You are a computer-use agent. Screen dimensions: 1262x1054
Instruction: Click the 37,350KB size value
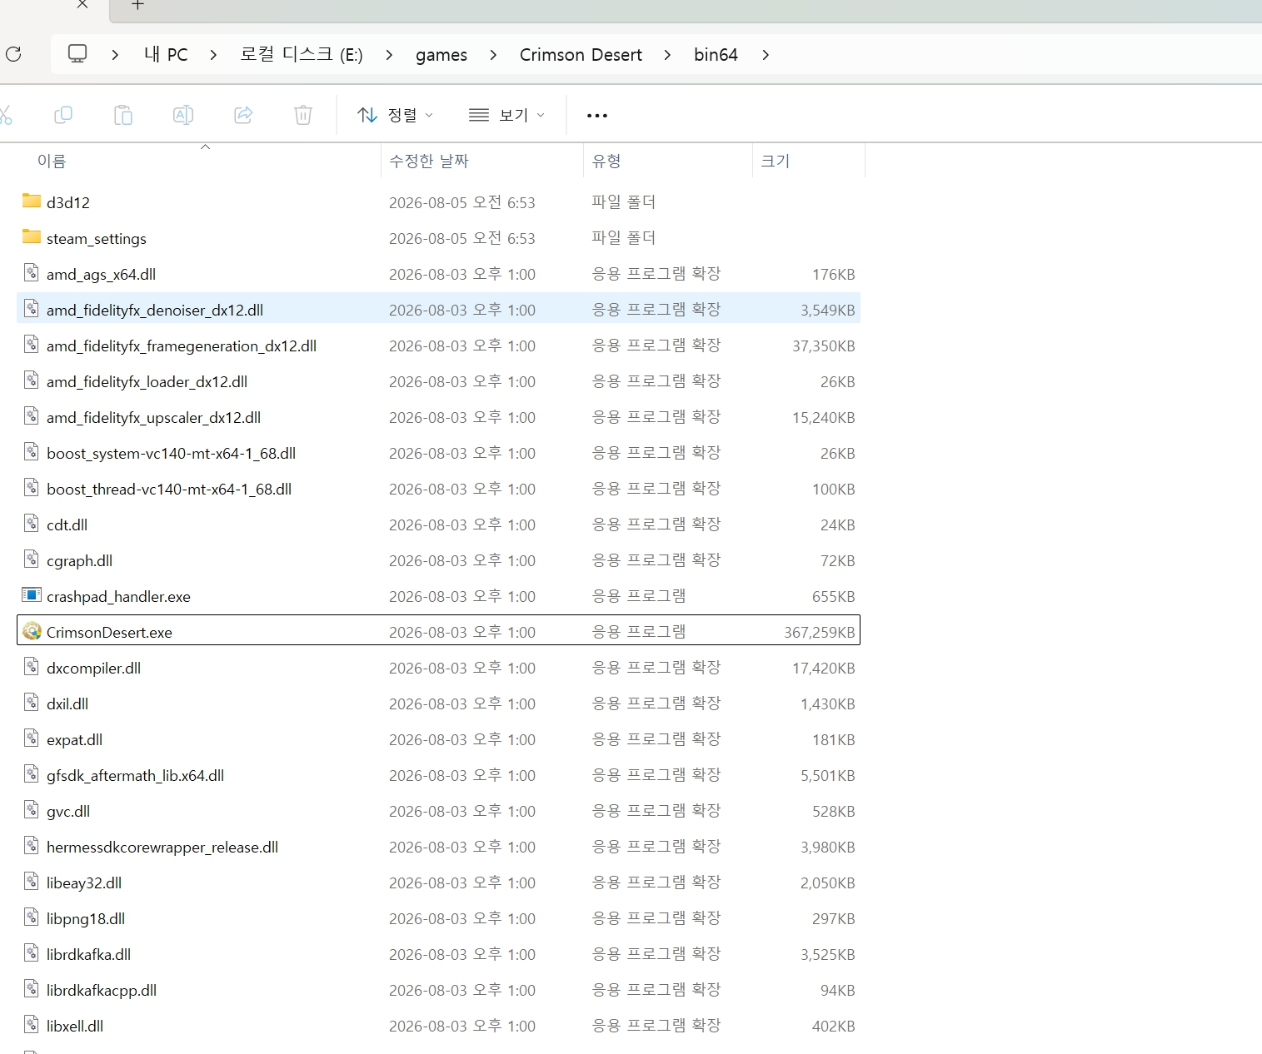(x=824, y=346)
